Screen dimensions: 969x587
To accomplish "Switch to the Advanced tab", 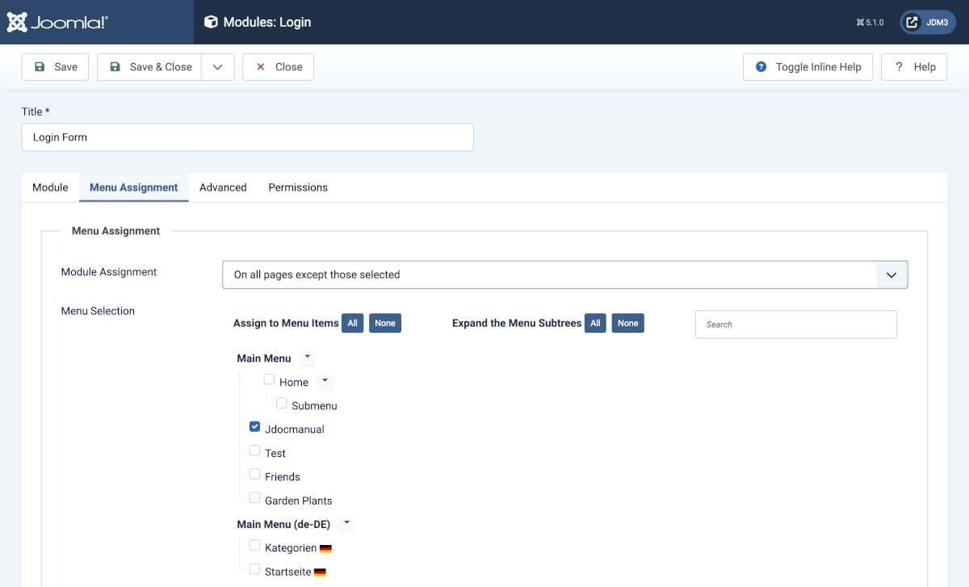I will 223,187.
